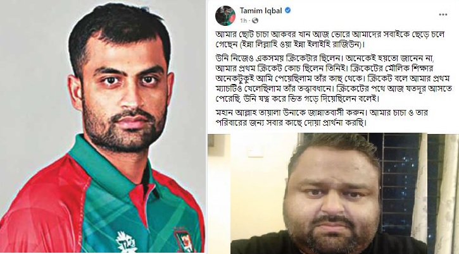The image size is (459, 254).
Task: Click the last paragraph starting মহান আল্লাহ
Action: point(322,118)
